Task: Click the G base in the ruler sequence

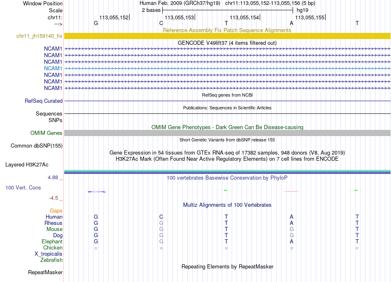Action: [x=96, y=23]
